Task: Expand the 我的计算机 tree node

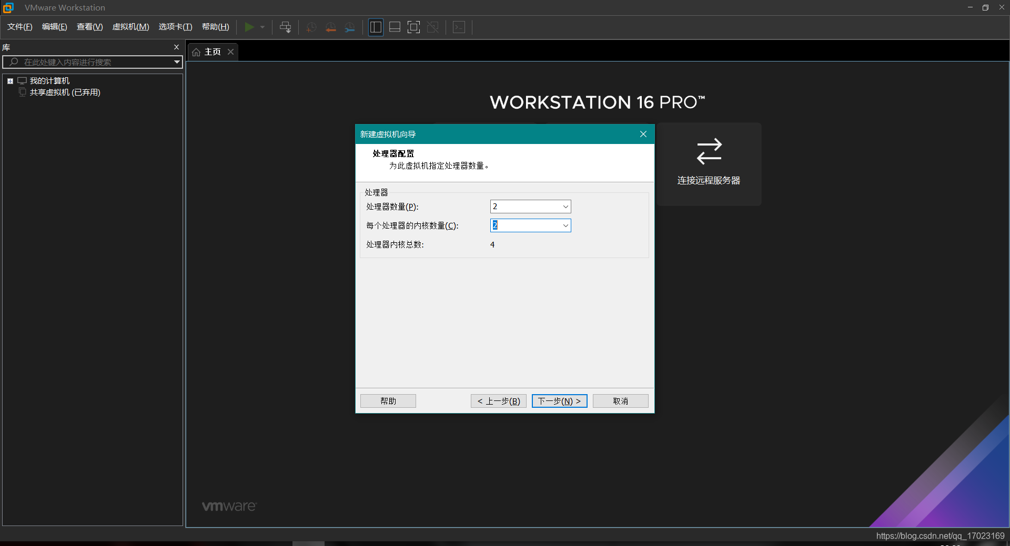Action: [x=10, y=81]
